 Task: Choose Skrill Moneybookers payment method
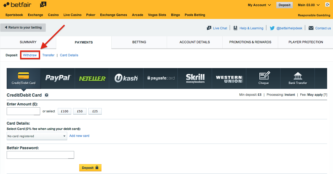click(195, 78)
